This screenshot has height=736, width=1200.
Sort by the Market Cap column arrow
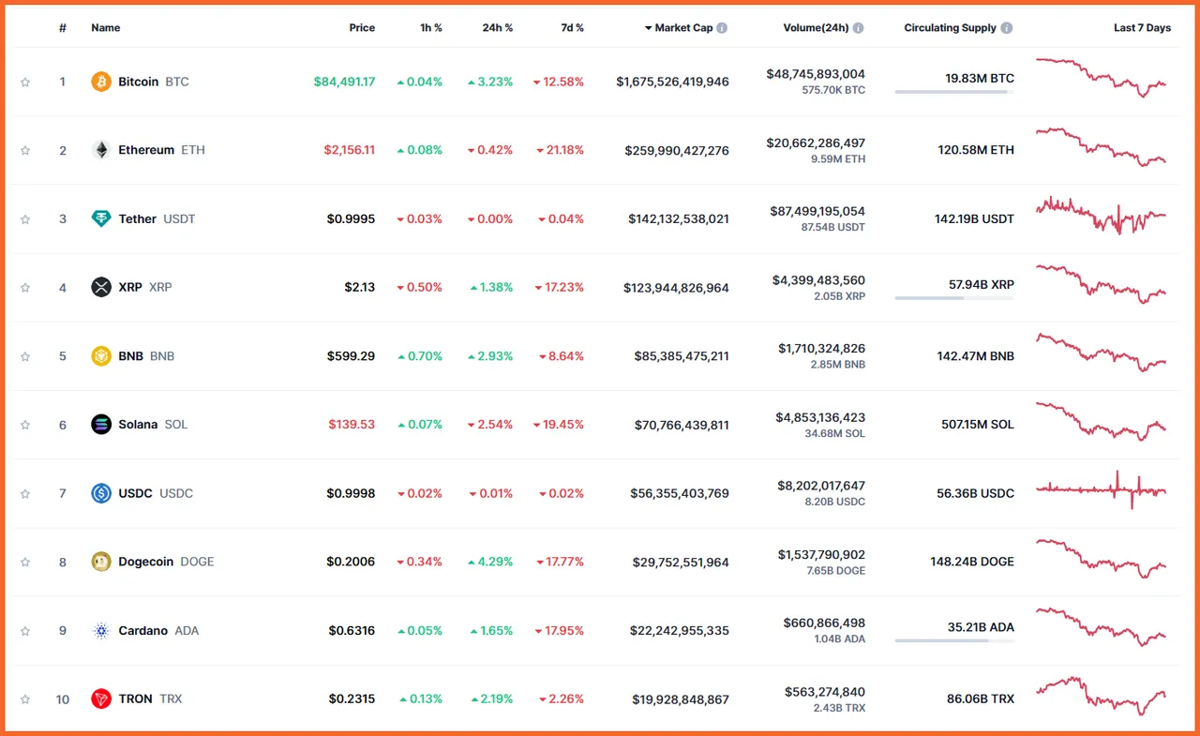[648, 28]
